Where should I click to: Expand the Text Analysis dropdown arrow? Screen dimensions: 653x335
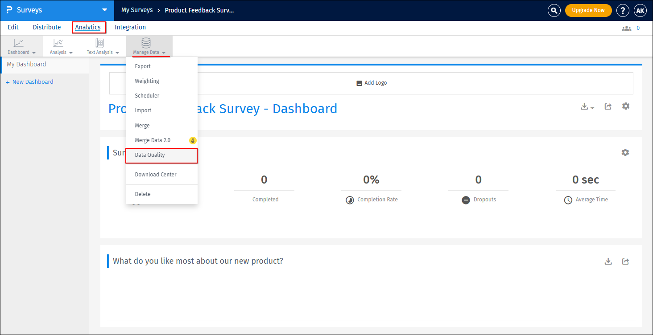pos(117,53)
